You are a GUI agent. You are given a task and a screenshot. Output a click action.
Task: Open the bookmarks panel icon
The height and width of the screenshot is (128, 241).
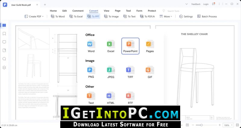click(4, 34)
